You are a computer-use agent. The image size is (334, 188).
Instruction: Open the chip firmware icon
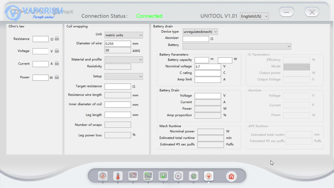[x=194, y=176]
